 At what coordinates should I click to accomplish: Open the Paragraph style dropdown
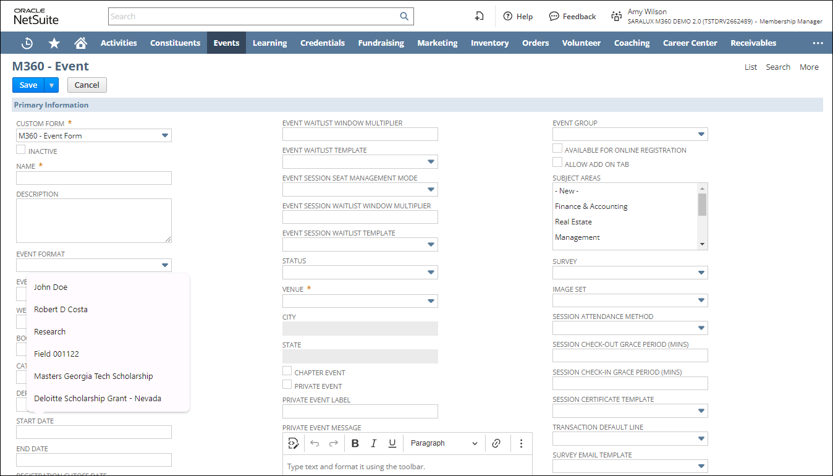point(444,443)
